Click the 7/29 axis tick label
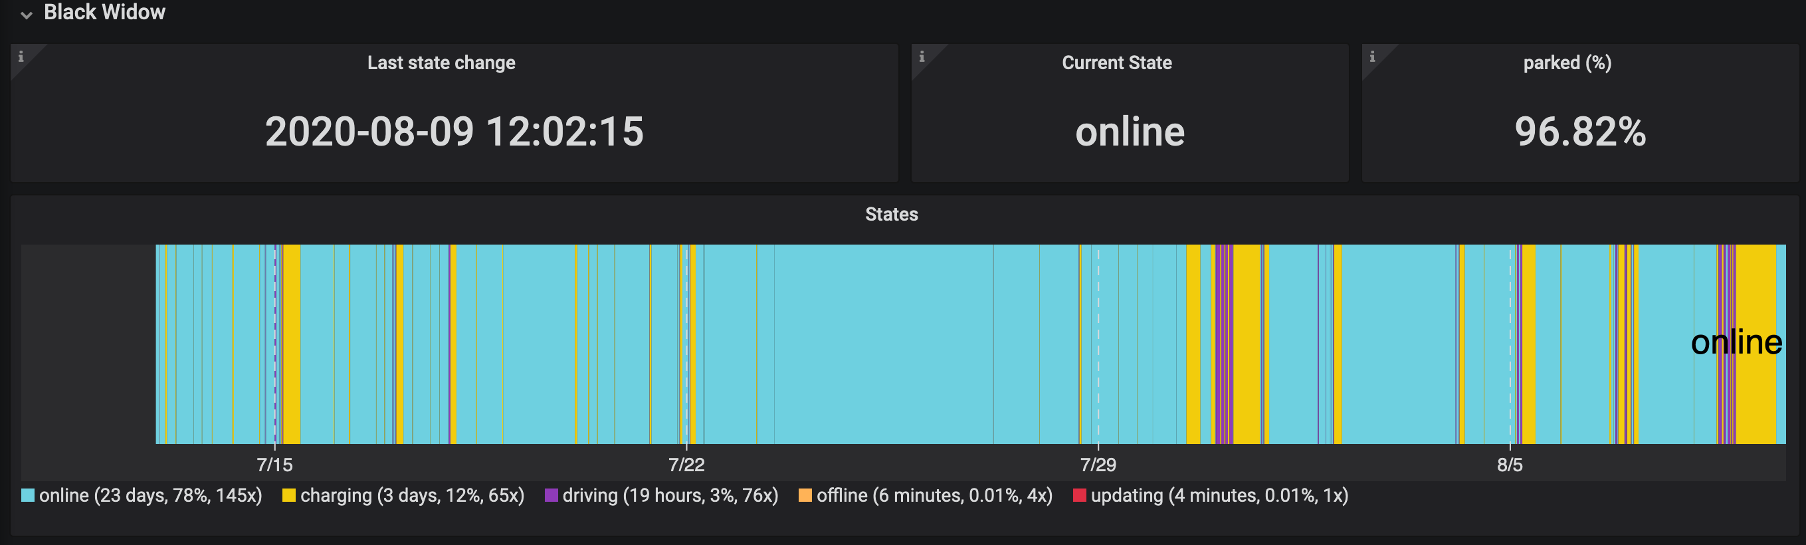Image resolution: width=1806 pixels, height=545 pixels. tap(1098, 465)
